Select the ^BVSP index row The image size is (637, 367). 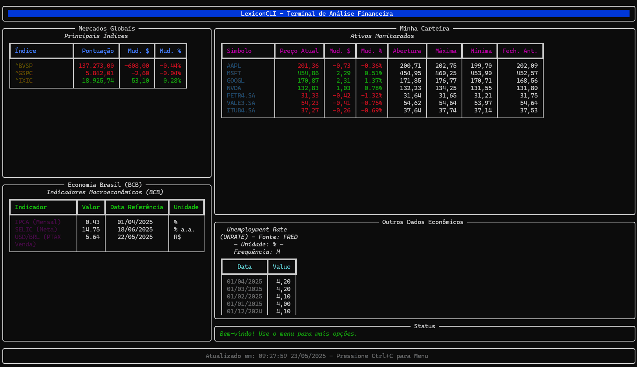24,66
